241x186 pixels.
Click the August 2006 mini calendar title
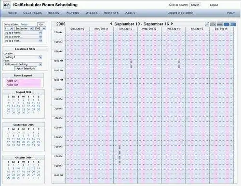click(x=24, y=92)
